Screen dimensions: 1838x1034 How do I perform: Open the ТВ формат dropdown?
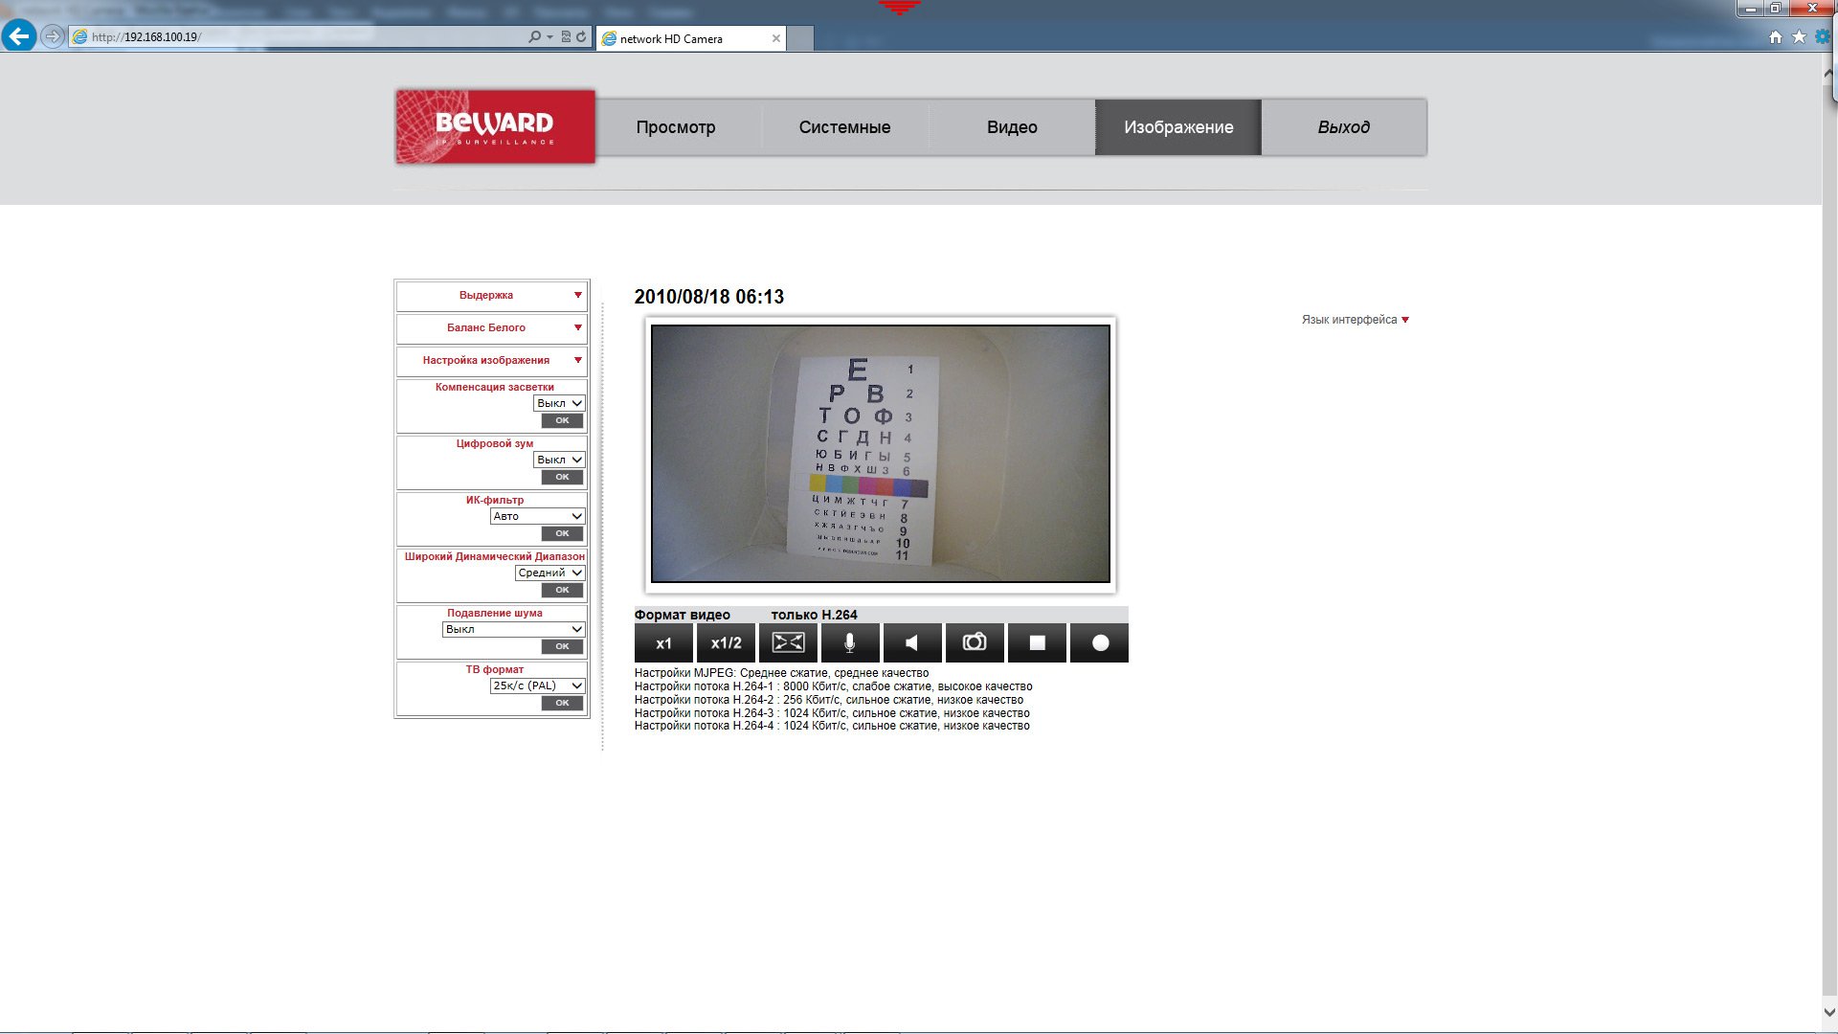click(x=537, y=686)
